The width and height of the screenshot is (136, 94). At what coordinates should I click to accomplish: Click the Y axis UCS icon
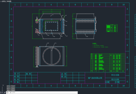(x=3, y=85)
